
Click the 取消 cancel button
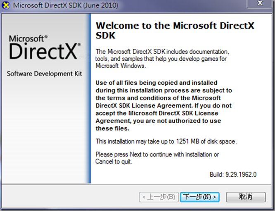[x=246, y=197]
